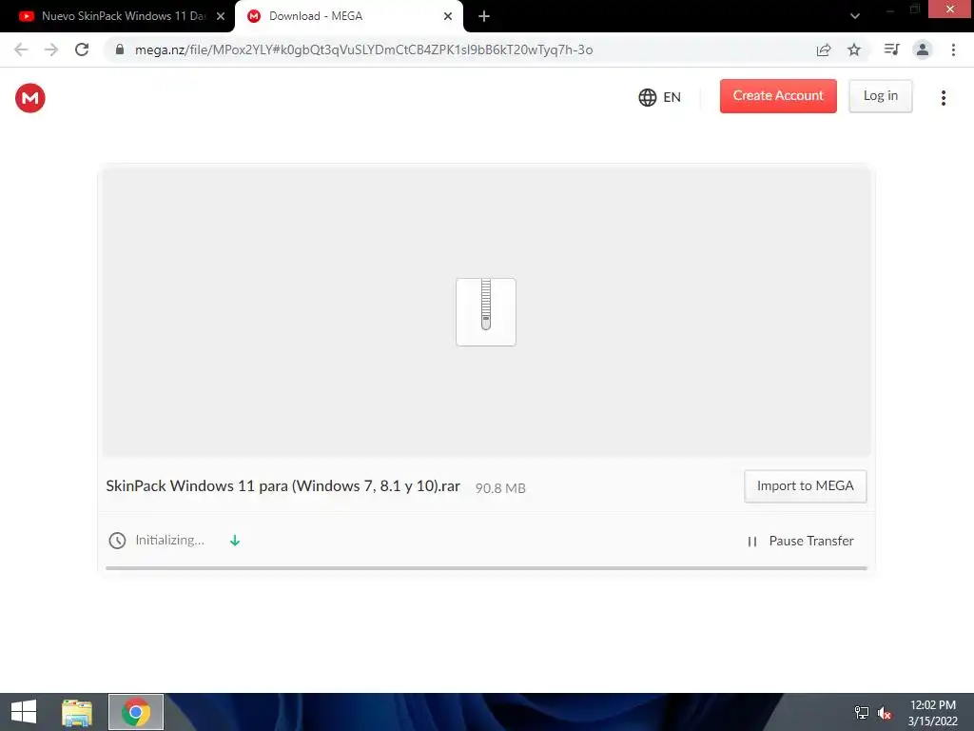Close the Nuevo SkinPack YouTube tab
Image resolution: width=974 pixels, height=731 pixels.
coord(221,16)
